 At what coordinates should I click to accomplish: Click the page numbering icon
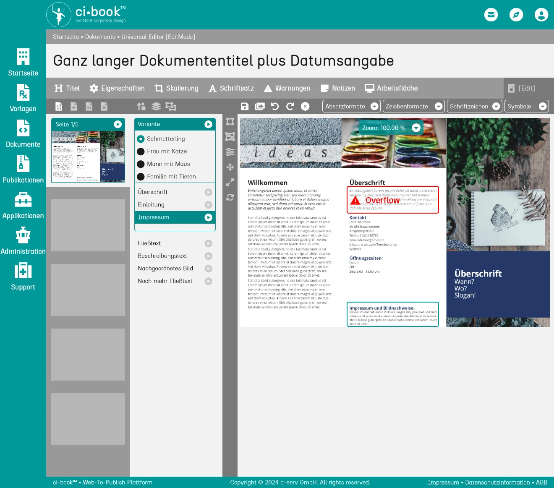(89, 107)
